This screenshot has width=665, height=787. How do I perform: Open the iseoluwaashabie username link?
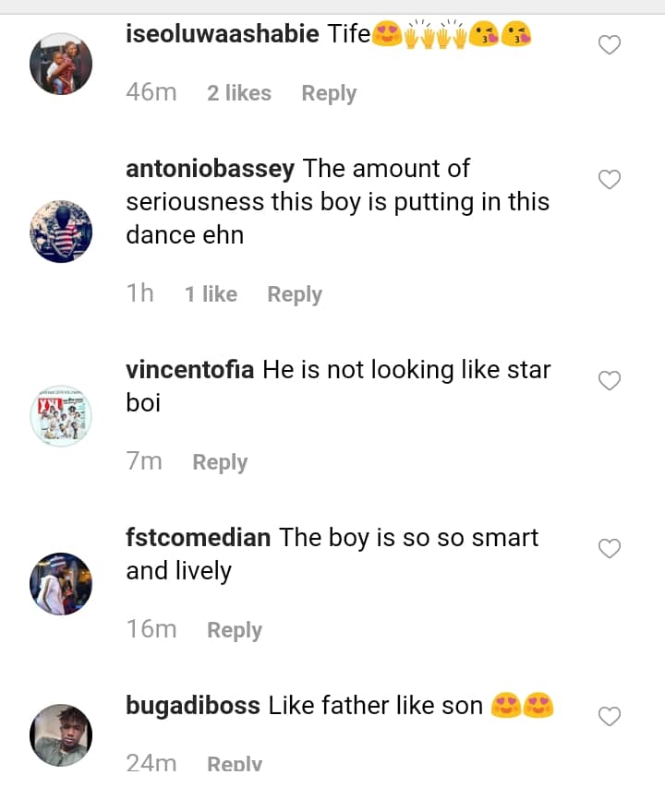coord(223,35)
